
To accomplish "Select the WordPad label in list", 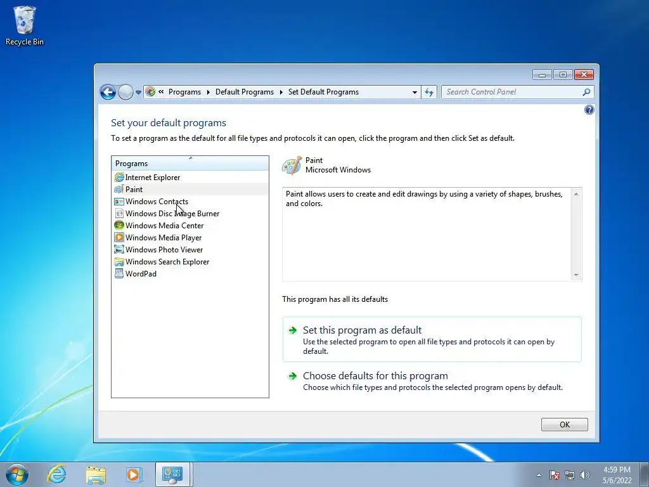I will (141, 274).
